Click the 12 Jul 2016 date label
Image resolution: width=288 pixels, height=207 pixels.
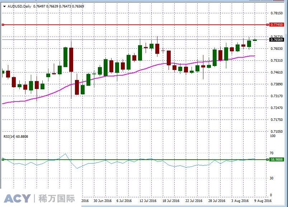pos(148,201)
